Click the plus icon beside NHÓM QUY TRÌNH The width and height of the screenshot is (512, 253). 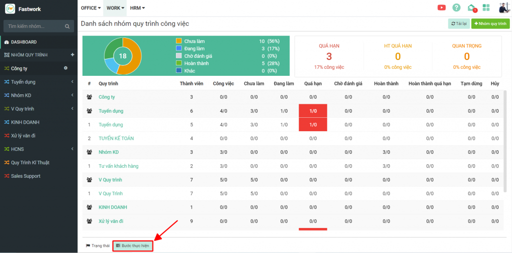(x=72, y=55)
